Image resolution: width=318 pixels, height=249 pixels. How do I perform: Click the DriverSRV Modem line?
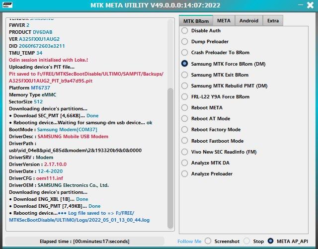tap(31, 157)
